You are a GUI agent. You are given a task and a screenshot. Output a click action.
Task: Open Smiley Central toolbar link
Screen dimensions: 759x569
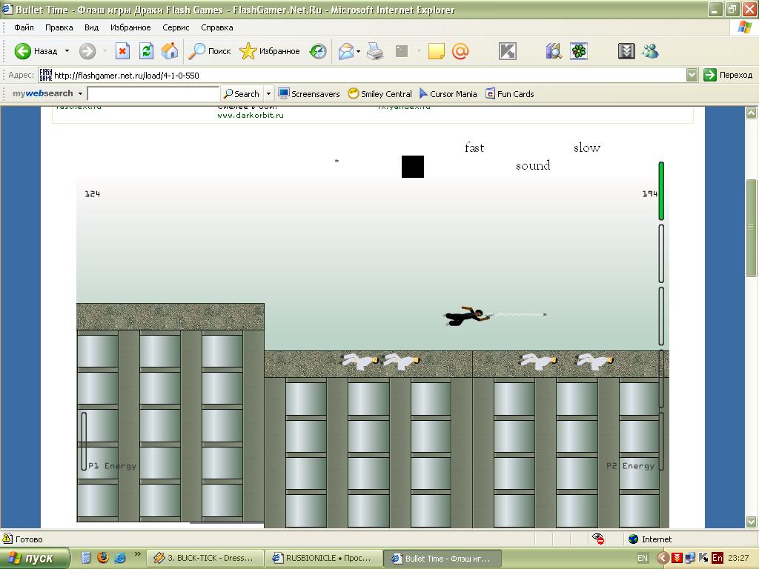click(x=380, y=94)
